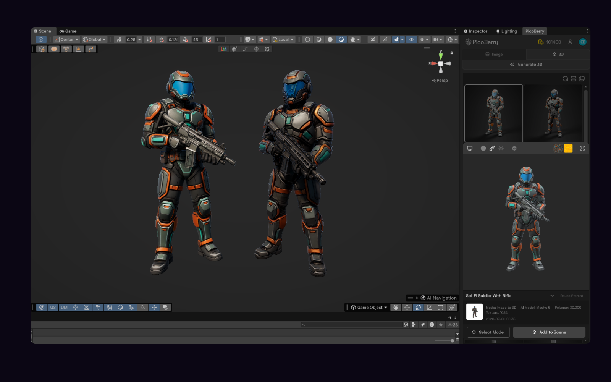Select the Hand view tool
Viewport: 611px width, 382px height.
click(x=396, y=307)
